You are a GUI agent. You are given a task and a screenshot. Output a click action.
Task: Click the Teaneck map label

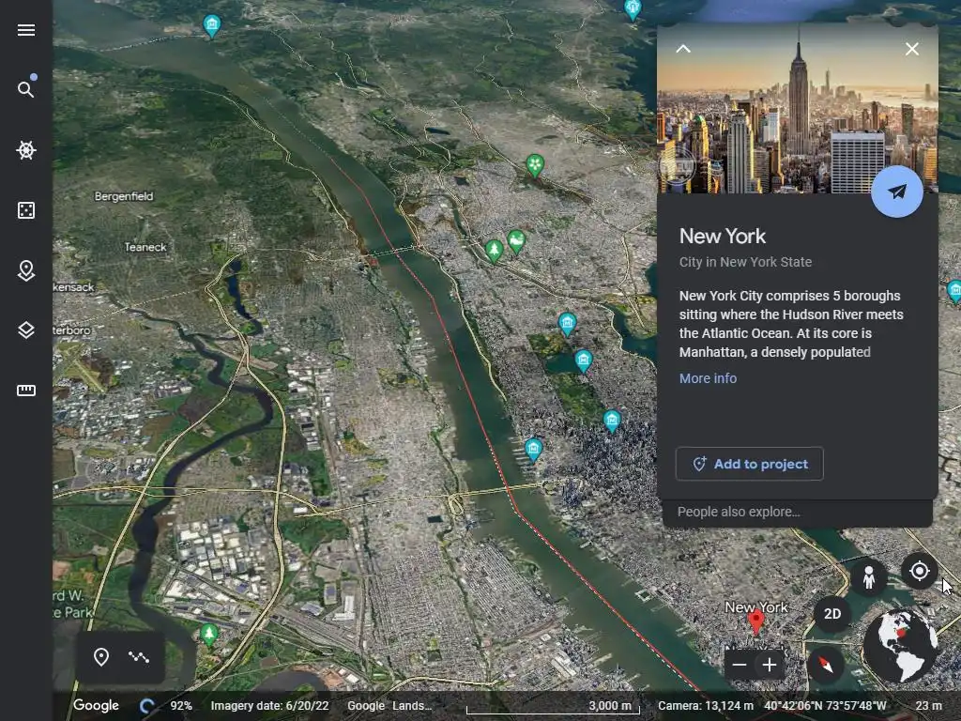coord(145,247)
